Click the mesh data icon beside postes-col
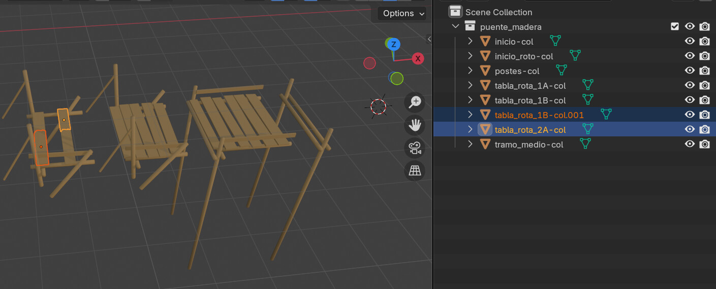This screenshot has width=716, height=289. pos(561,69)
